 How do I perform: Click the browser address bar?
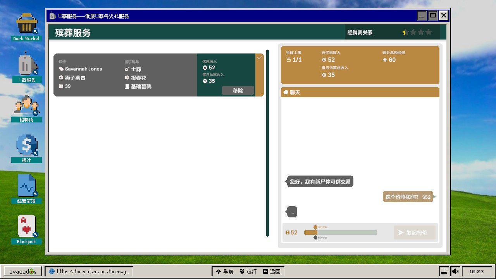91,271
